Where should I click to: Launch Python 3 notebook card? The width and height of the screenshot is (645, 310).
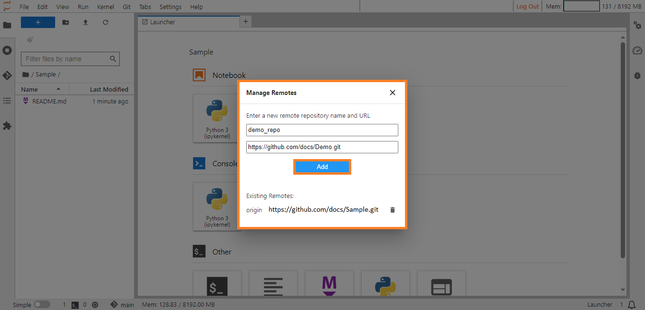point(217,118)
